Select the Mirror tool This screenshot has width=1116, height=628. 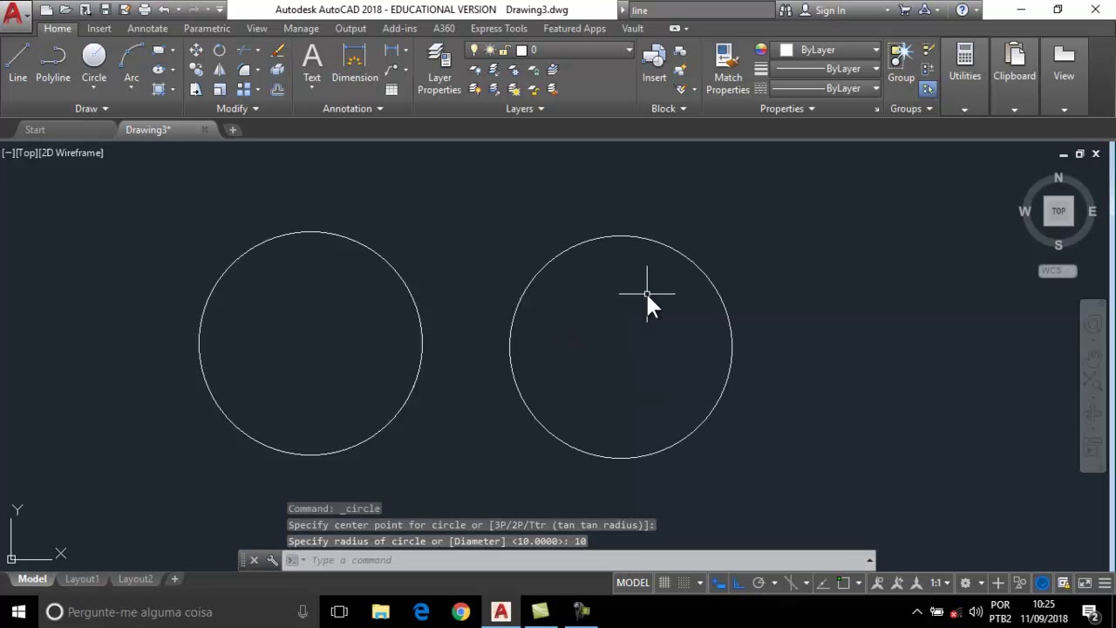tap(220, 70)
